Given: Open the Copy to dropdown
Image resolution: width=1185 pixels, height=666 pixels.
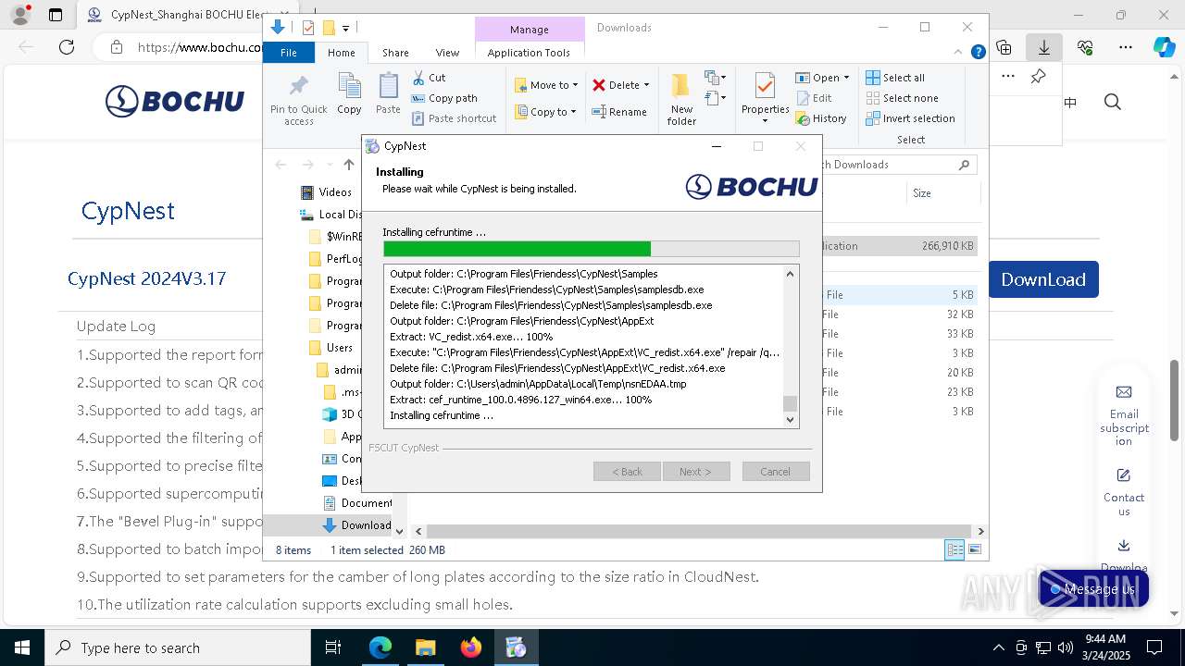Looking at the screenshot, I should tap(546, 112).
